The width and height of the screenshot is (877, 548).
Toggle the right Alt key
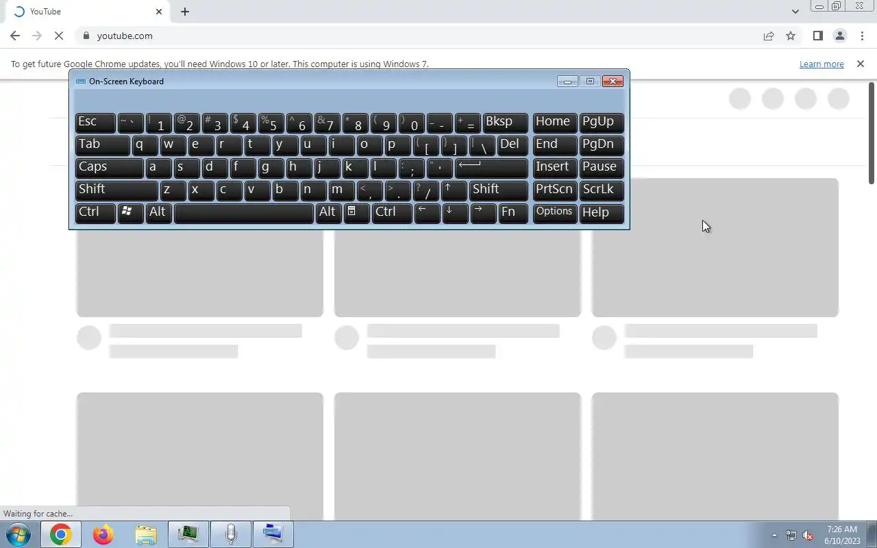click(328, 212)
